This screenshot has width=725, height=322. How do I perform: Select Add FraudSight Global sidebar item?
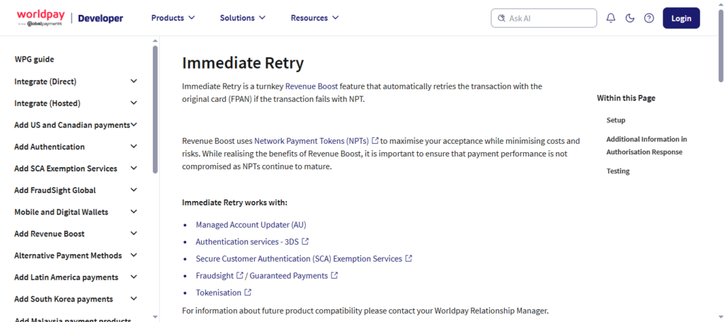[x=55, y=190]
